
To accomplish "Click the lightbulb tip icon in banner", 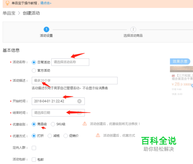I will [7, 3].
